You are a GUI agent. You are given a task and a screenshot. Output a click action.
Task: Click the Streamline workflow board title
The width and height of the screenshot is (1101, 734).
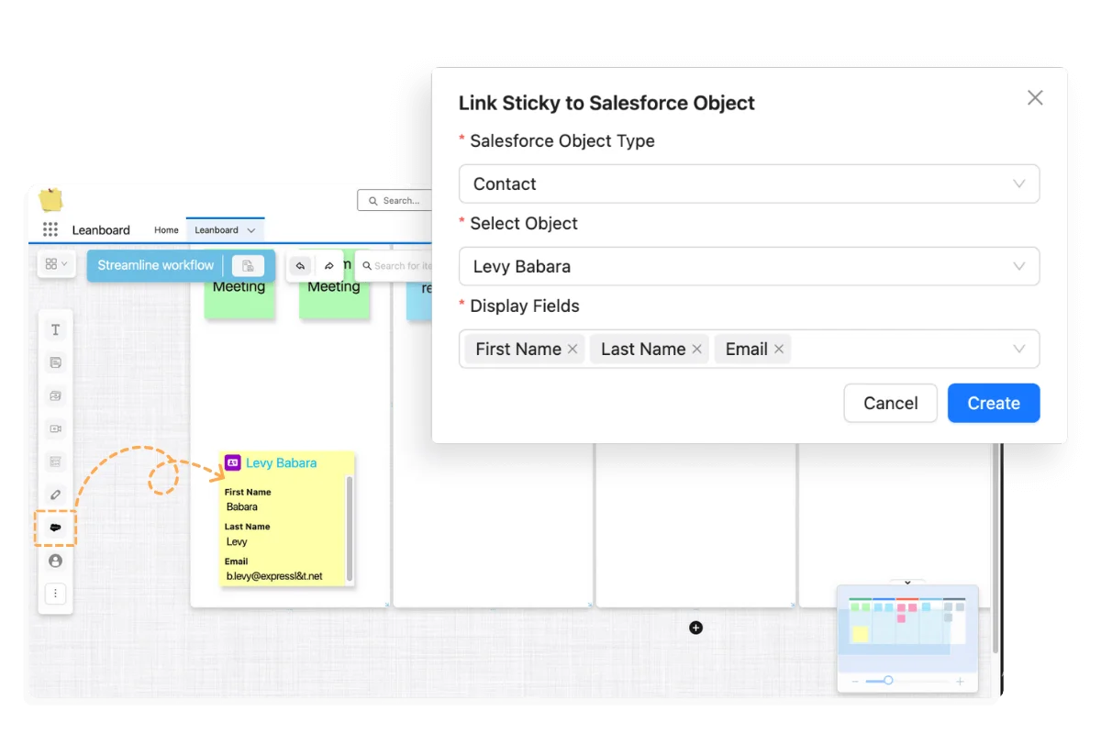point(156,265)
